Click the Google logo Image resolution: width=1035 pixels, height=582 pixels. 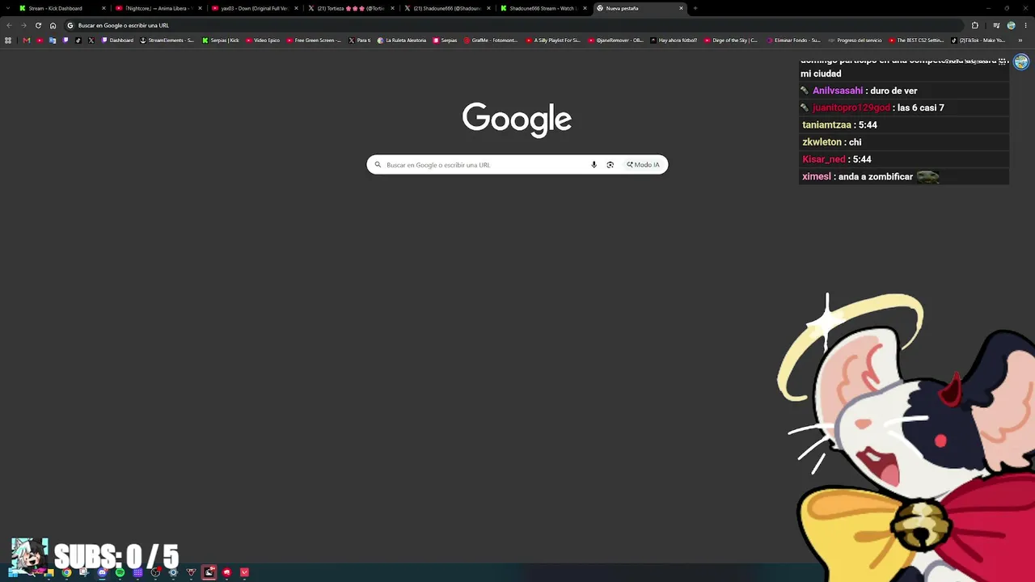tap(517, 118)
